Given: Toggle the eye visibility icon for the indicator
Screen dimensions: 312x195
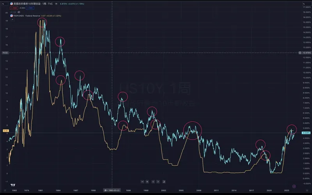Looking at the screenshot, I should point(19,12).
